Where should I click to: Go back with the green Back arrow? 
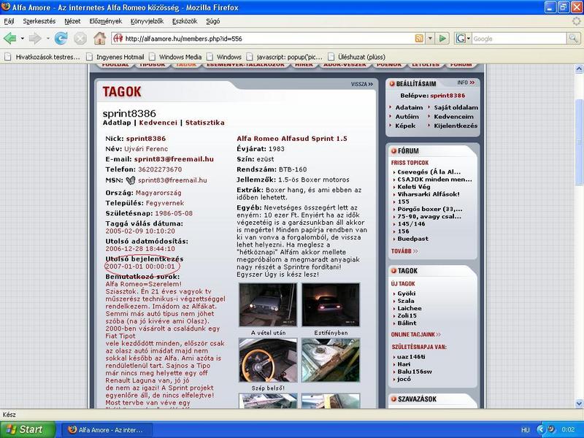pyautogui.click(x=9, y=39)
